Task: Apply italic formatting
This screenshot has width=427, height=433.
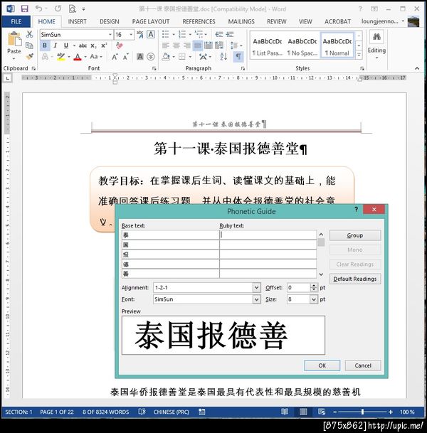Action: (56, 46)
